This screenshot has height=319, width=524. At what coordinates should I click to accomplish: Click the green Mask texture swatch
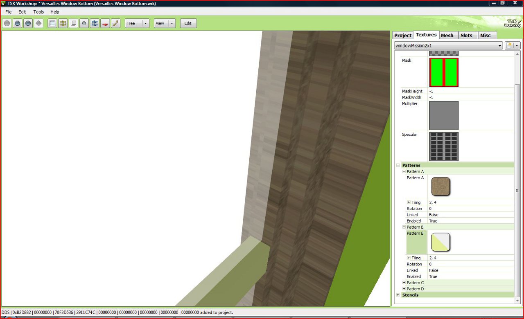(x=444, y=72)
